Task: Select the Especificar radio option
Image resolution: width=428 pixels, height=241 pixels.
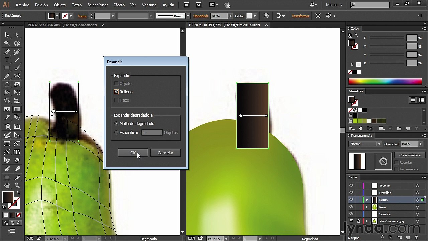Action: 116,132
